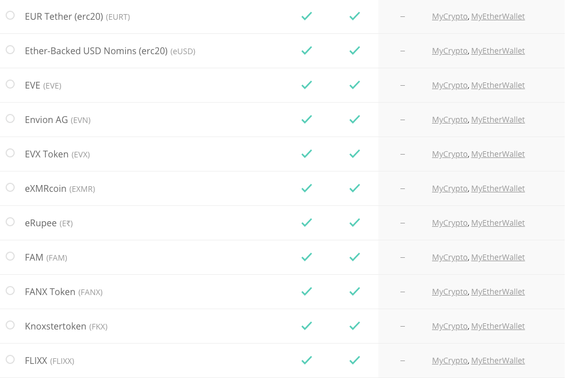Image resolution: width=567 pixels, height=378 pixels.
Task: Click the dash in the Envion AG row
Action: coord(403,120)
